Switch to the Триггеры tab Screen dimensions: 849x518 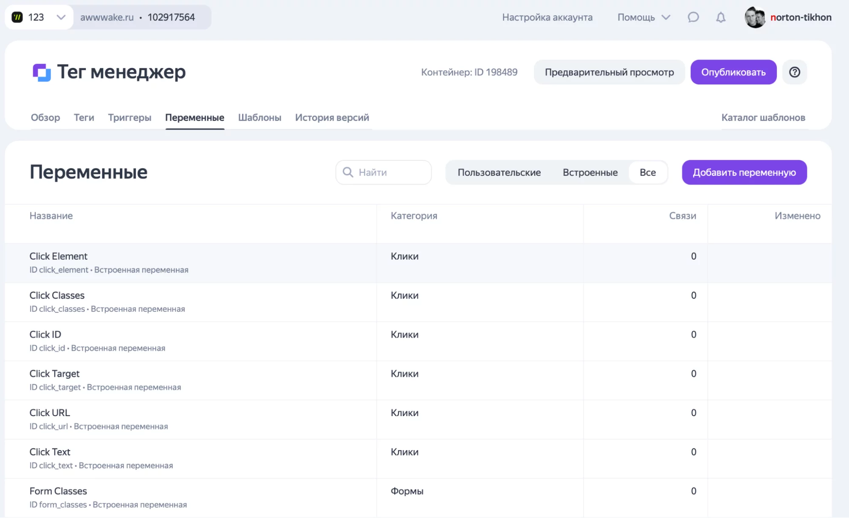130,118
